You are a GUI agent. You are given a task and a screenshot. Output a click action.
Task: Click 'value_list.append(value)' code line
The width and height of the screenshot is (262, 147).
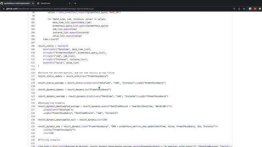67,36
